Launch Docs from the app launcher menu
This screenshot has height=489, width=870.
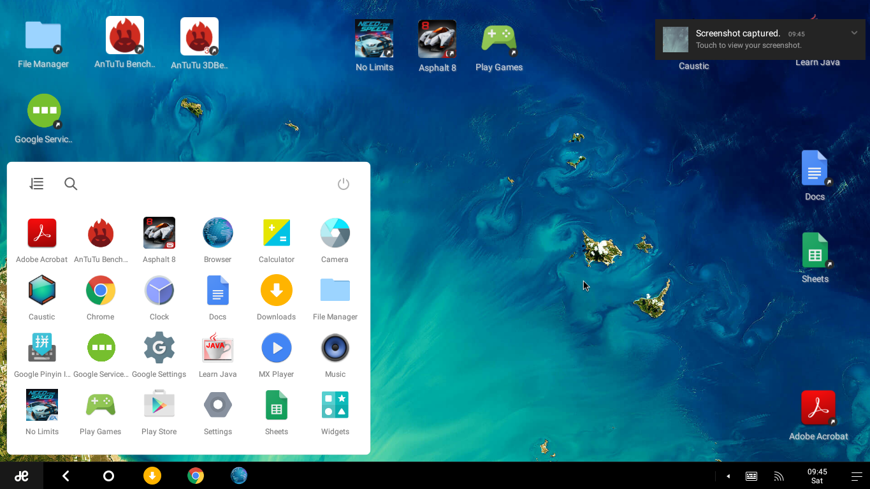[x=218, y=291]
